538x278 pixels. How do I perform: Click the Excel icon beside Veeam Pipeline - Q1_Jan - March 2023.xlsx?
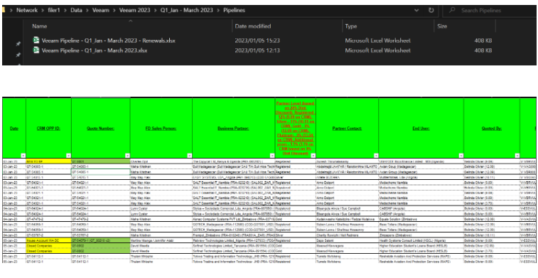(x=36, y=50)
